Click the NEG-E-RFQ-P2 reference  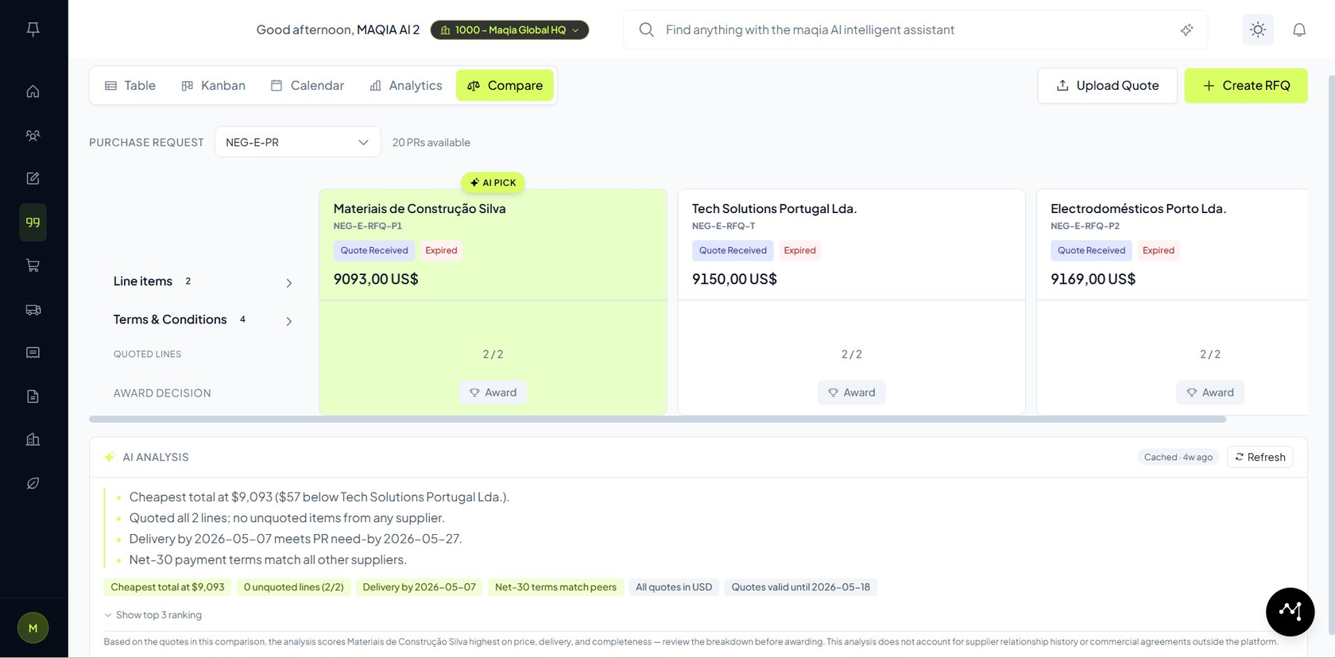coord(1085,226)
